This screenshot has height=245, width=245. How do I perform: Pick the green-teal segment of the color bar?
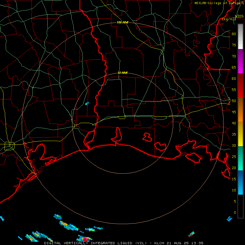coord(240,158)
